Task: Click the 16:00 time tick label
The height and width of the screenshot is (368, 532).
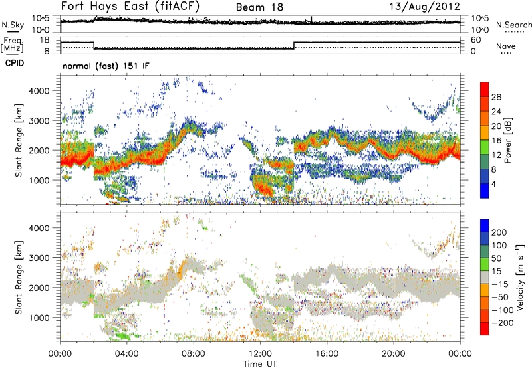Action: (327, 354)
